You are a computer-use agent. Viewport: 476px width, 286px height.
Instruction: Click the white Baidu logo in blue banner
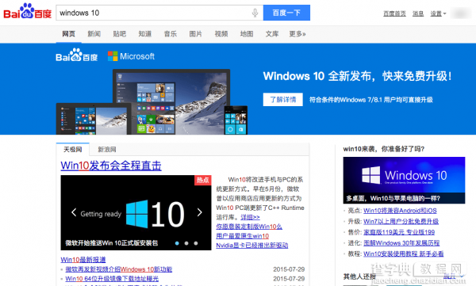tap(76, 55)
